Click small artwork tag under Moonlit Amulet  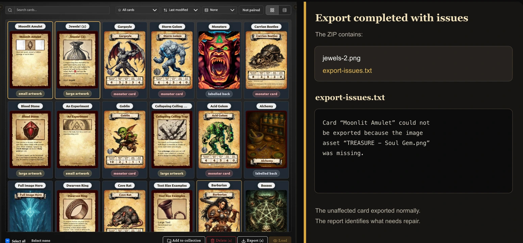pos(30,94)
